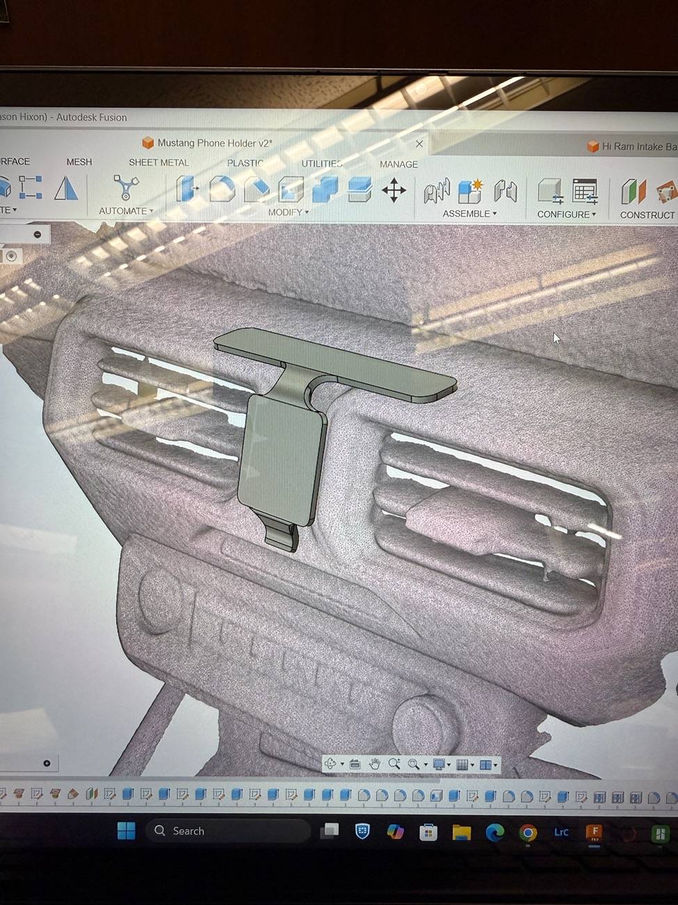Switch to the PLASTIC tab
The width and height of the screenshot is (678, 905).
tap(245, 163)
